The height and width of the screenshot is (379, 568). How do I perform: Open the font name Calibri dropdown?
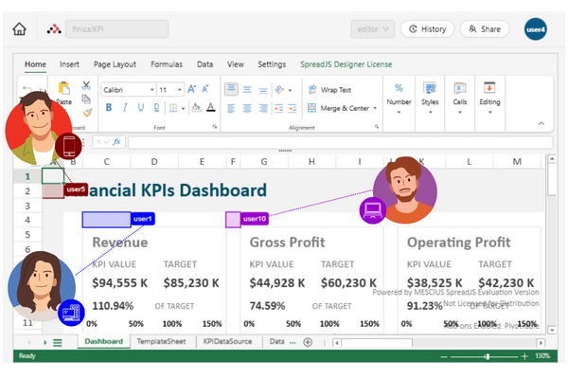pyautogui.click(x=152, y=90)
